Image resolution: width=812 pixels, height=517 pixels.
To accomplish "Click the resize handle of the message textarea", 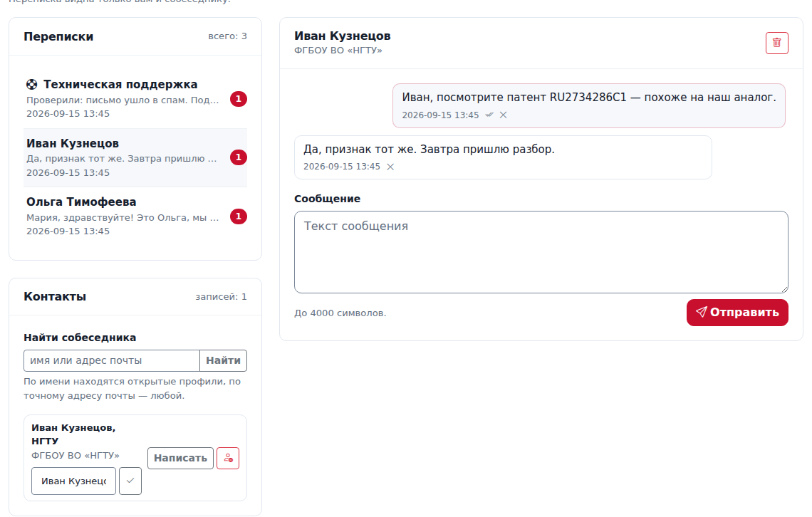I will coord(784,289).
